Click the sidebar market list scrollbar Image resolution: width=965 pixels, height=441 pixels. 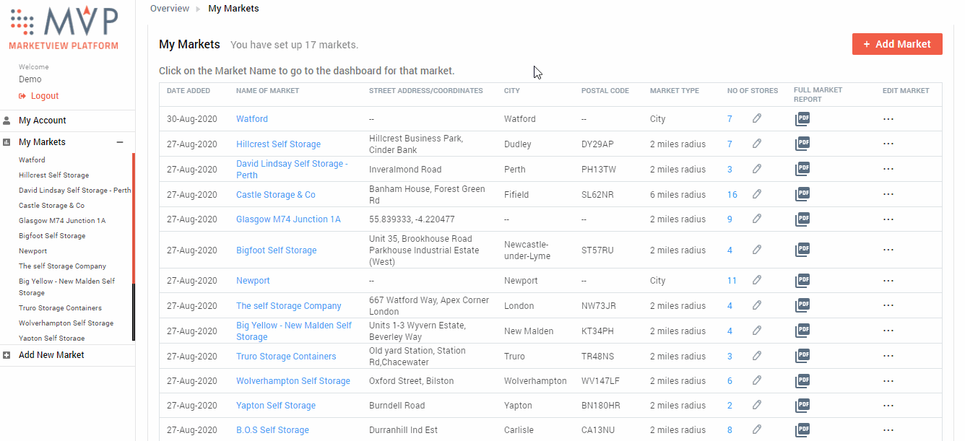tap(134, 246)
